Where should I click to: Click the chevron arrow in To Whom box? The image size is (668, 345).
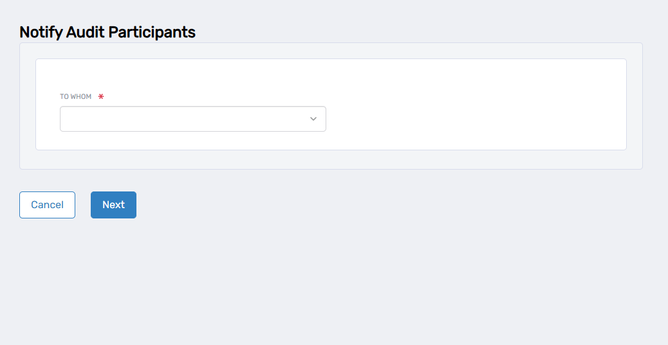(x=313, y=119)
